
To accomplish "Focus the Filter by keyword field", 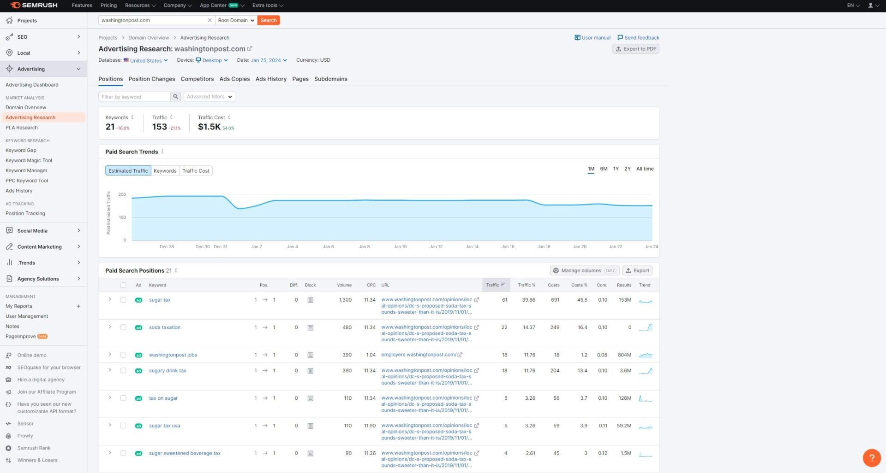I will tap(134, 97).
